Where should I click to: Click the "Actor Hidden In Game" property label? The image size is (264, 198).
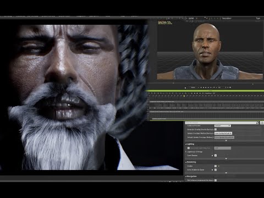[196, 170]
